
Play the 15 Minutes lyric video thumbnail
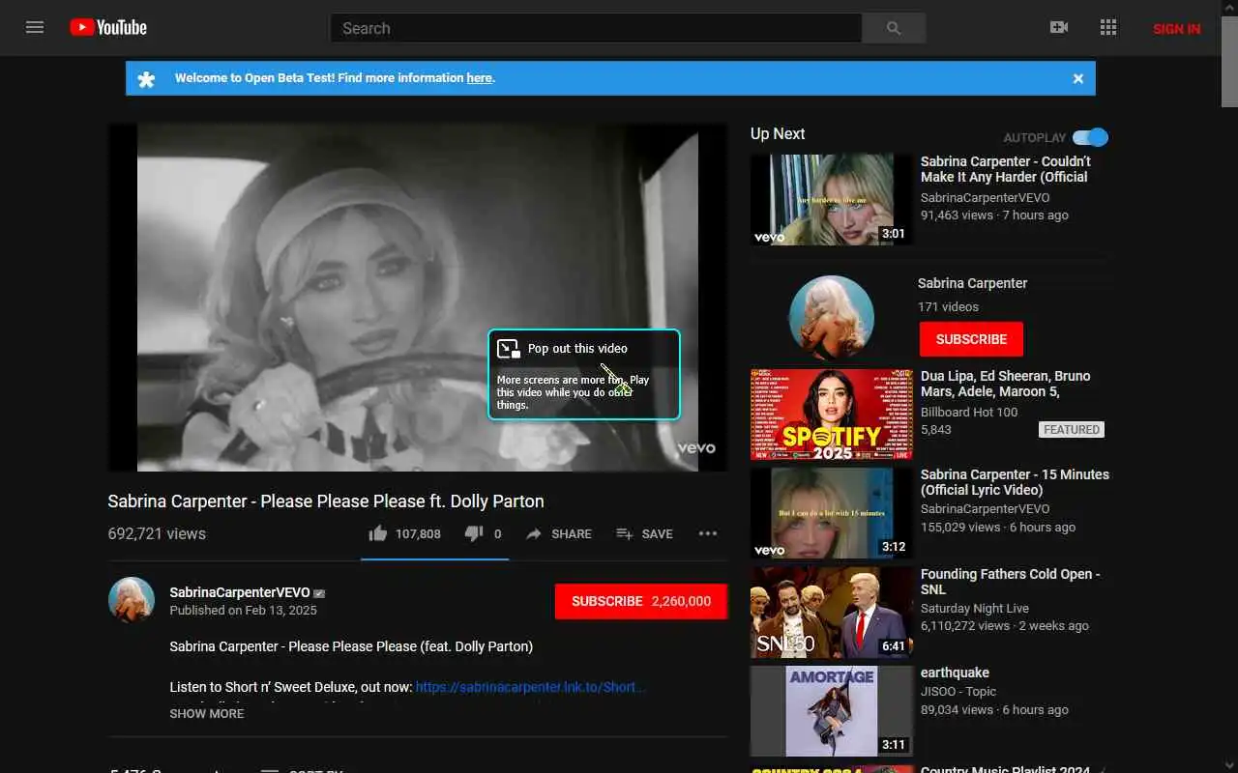832,513
